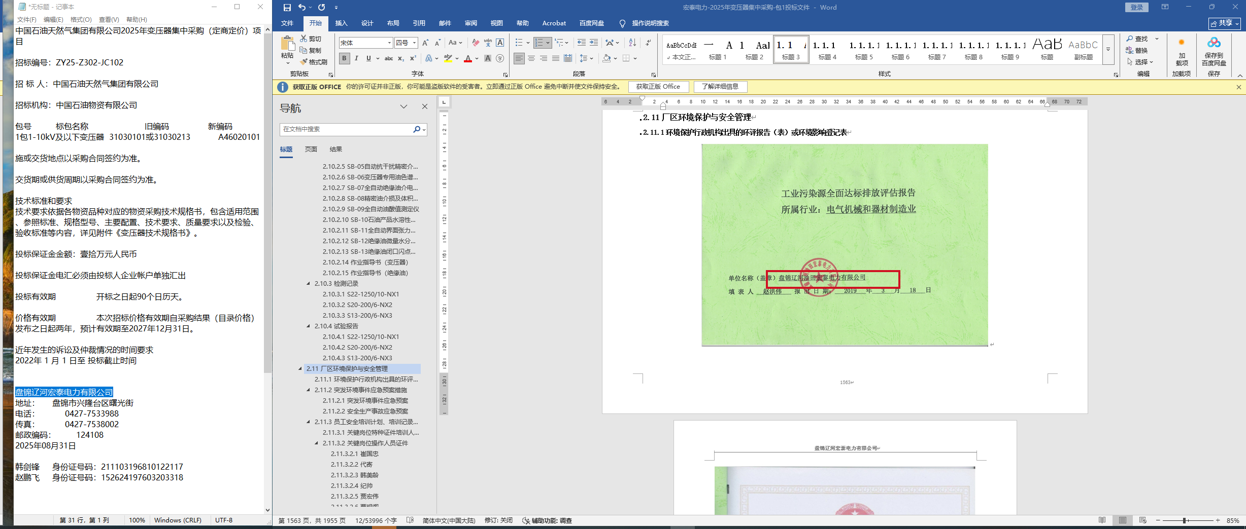Viewport: 1246px width, 529px height.
Task: Toggle right alignment for the paragraph
Action: click(x=544, y=58)
